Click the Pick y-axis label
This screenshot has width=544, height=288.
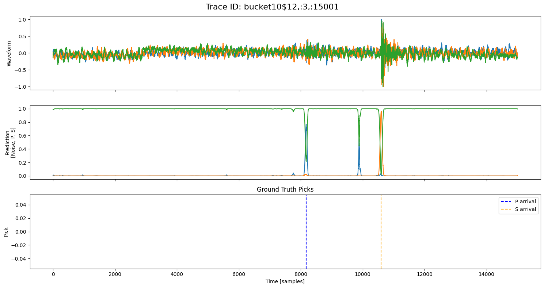click(x=6, y=232)
